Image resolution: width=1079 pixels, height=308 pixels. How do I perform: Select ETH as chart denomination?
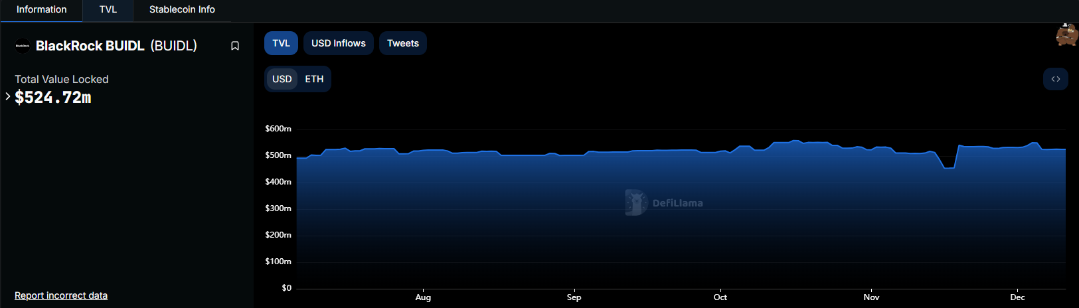pos(314,79)
